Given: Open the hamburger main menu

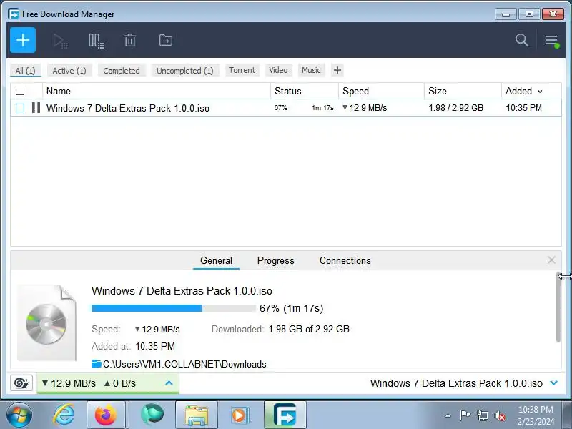Looking at the screenshot, I should point(551,41).
